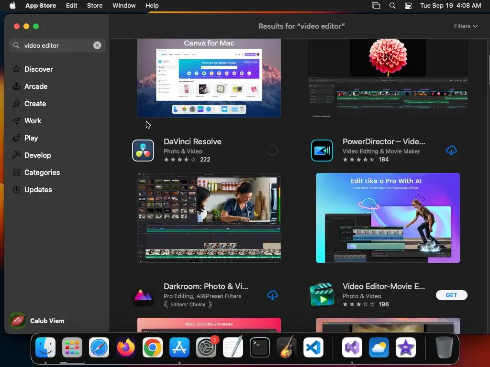
Task: Click the Updates download icon
Action: coord(16,189)
